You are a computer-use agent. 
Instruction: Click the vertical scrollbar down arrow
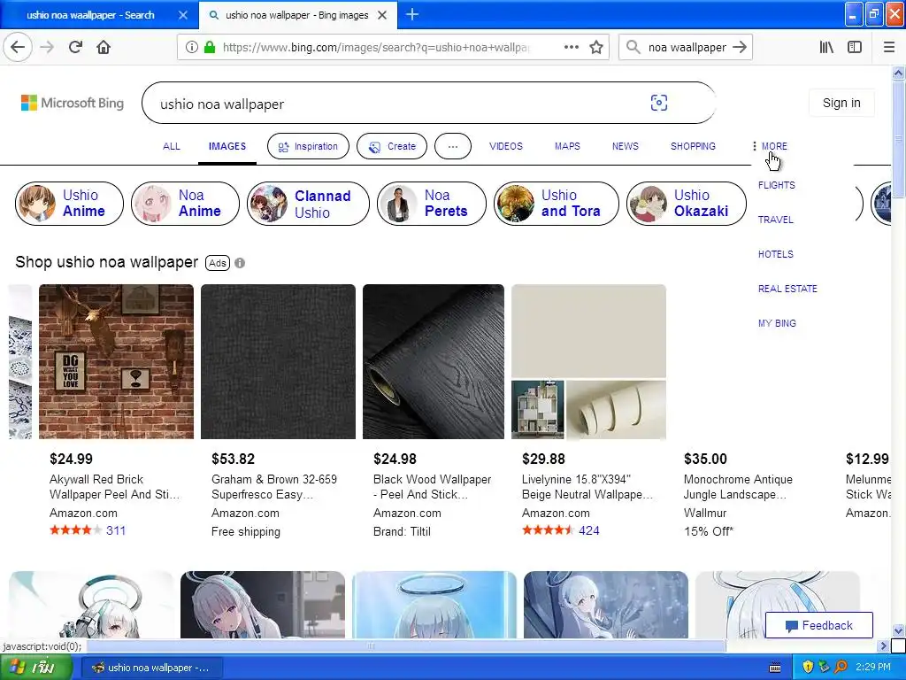[x=898, y=630]
